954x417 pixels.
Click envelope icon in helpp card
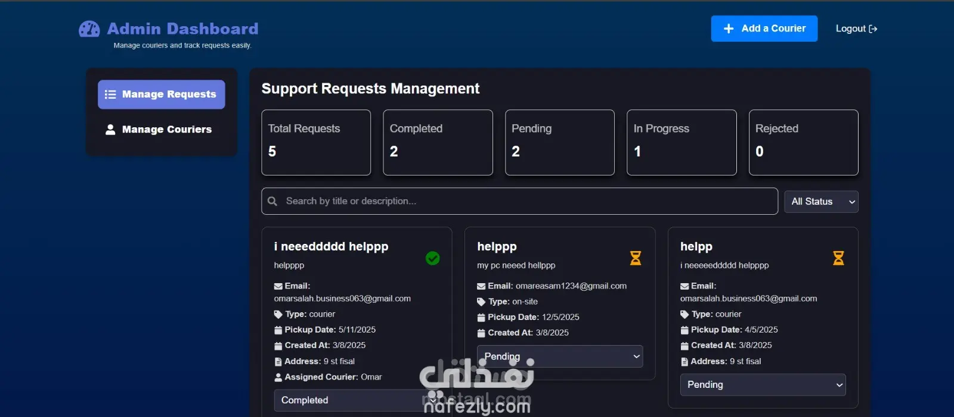(x=684, y=286)
